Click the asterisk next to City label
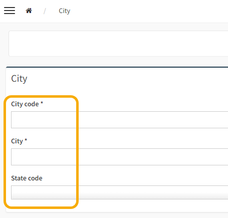The width and height of the screenshot is (228, 218). [x=26, y=140]
